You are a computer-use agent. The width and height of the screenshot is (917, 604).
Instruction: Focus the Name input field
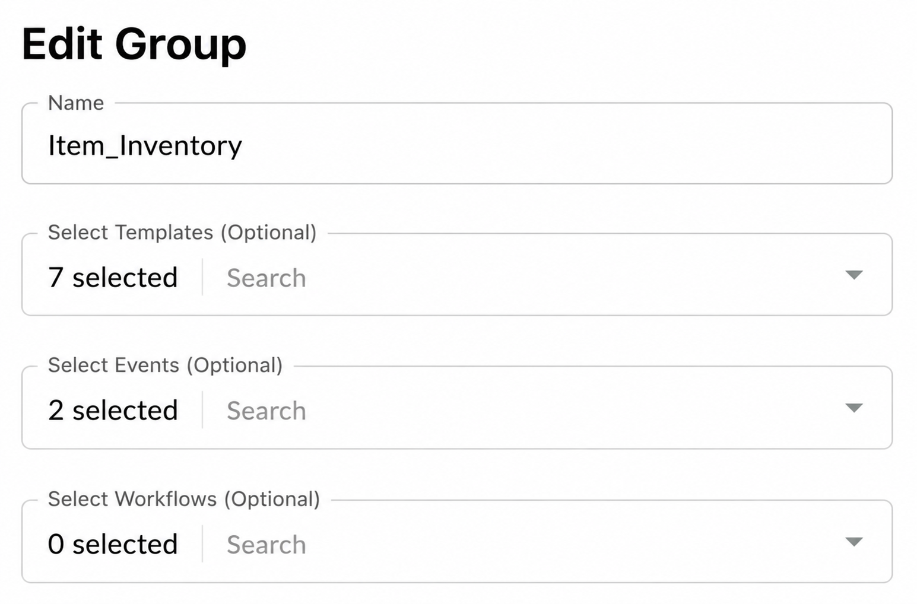pyautogui.click(x=457, y=144)
